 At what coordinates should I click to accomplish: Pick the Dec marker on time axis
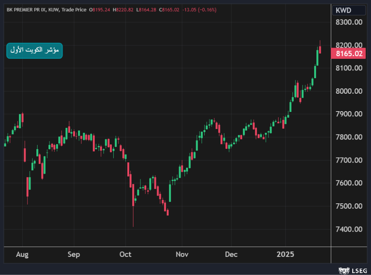(231, 254)
